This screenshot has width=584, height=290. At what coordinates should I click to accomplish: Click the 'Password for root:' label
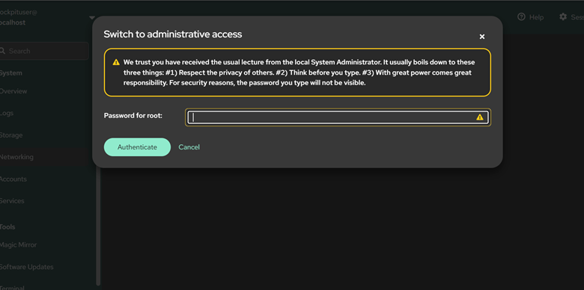pos(133,116)
